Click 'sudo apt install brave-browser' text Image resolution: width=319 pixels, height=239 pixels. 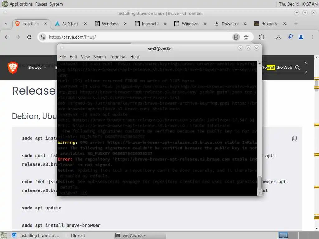click(x=61, y=225)
